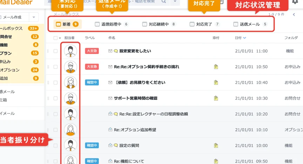303x164 pixels.
Task: Tick the select-all checkbox in header
Action: pos(55,38)
